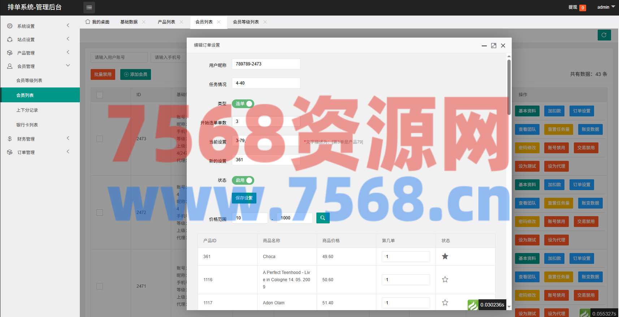
Task: Open 银行卡列表 in the sidebar
Action: tap(27, 125)
